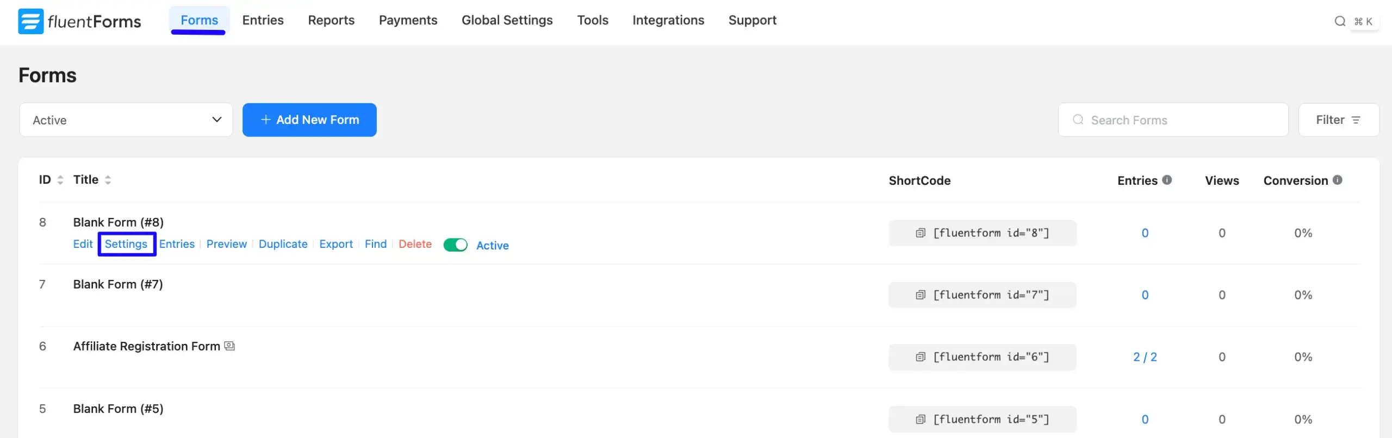Switch to the Integrations tab

coord(668,20)
